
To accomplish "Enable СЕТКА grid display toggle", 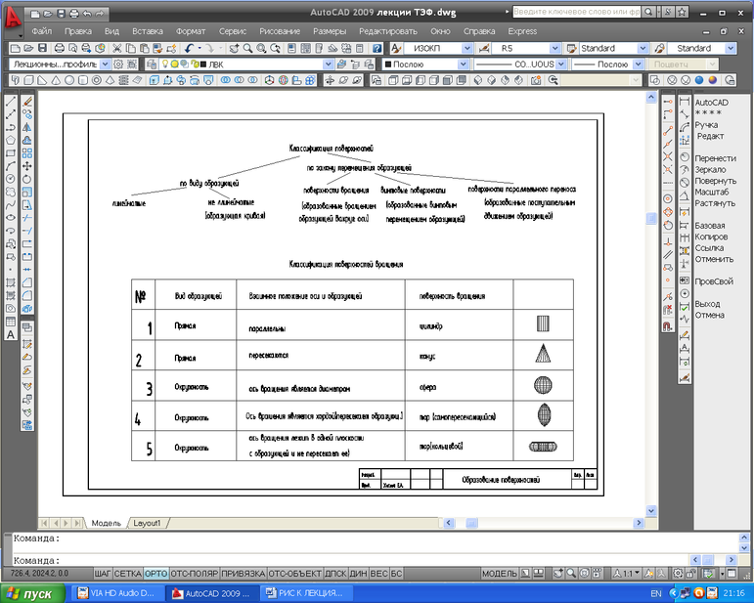I will pos(128,573).
